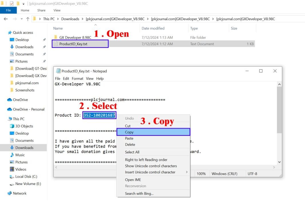Click Notepad's vertical scrollbar down arrow
This screenshot has width=305, height=201.
pyautogui.click(x=279, y=162)
